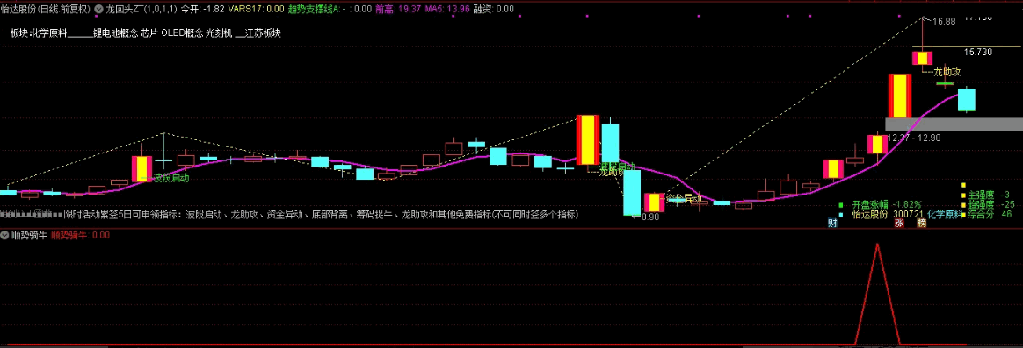This screenshot has height=348, width=1023.
Task: Click the yellow square beside 主强度
Action: click(x=963, y=195)
